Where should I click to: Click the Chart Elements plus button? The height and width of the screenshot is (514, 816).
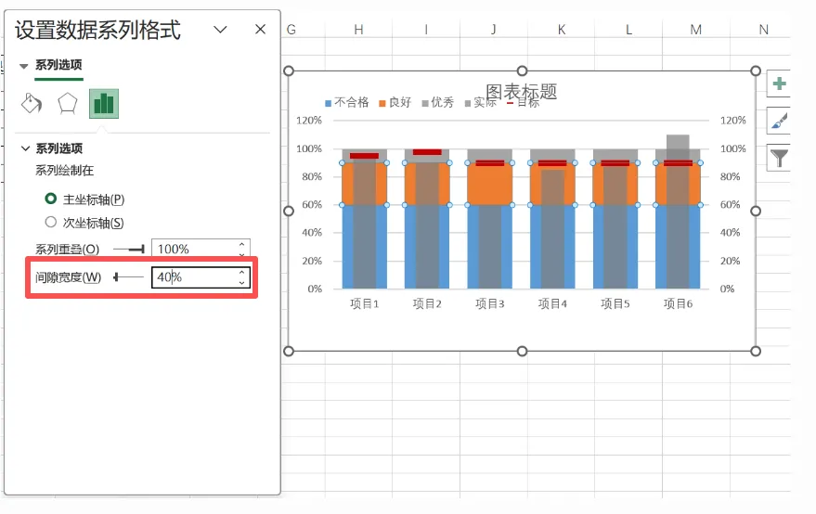[779, 84]
